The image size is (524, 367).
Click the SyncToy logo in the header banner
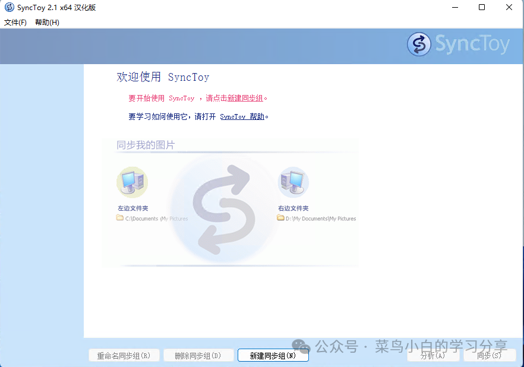coord(459,44)
